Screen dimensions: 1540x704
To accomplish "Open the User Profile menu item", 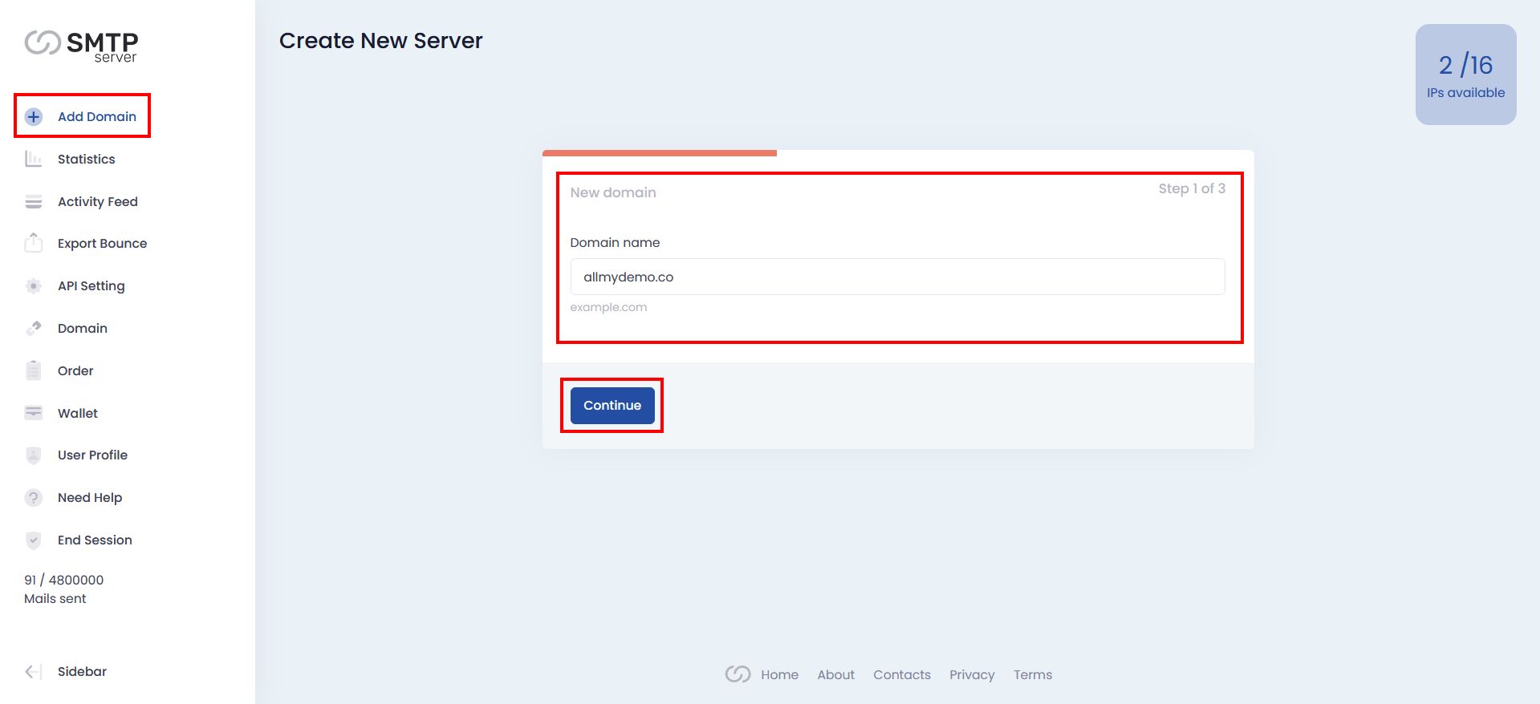I will pyautogui.click(x=92, y=455).
